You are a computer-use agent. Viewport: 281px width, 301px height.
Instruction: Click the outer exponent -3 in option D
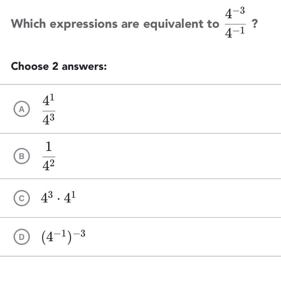(80, 233)
